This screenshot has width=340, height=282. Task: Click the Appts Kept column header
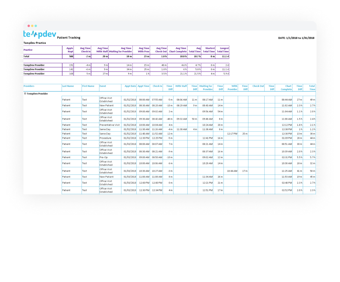(68, 50)
